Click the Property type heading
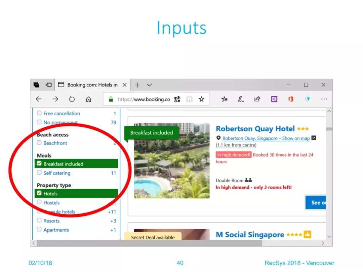The width and height of the screenshot is (363, 272). pos(54,185)
